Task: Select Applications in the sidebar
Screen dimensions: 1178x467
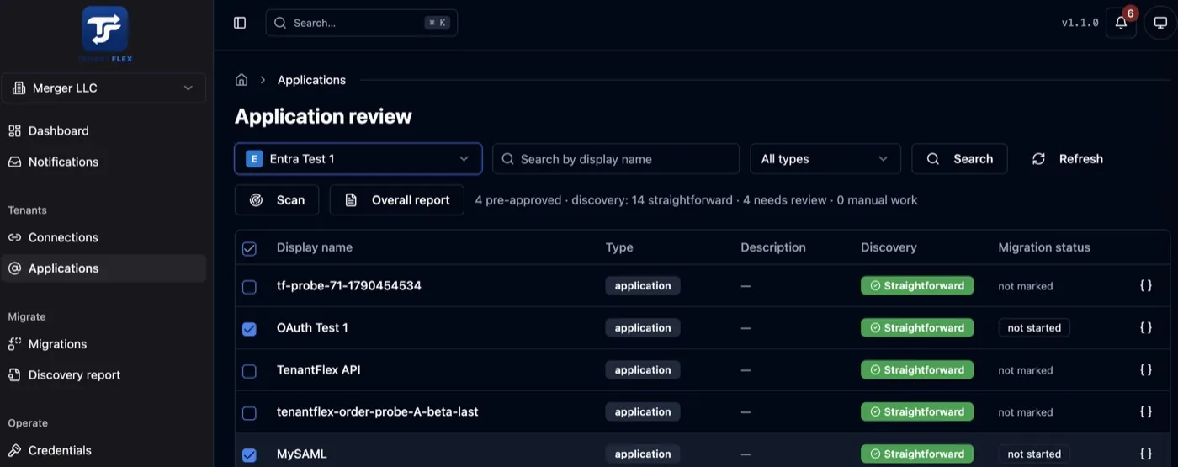Action: click(103, 268)
